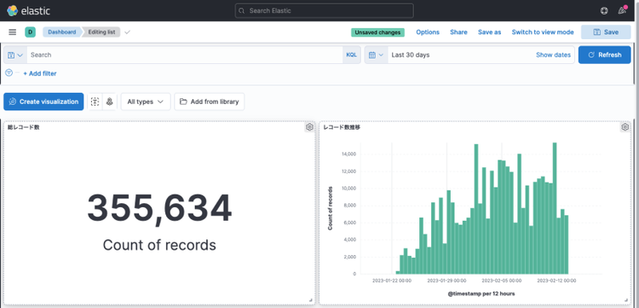Click the filter options icon
The height and width of the screenshot is (308, 639).
click(x=9, y=73)
